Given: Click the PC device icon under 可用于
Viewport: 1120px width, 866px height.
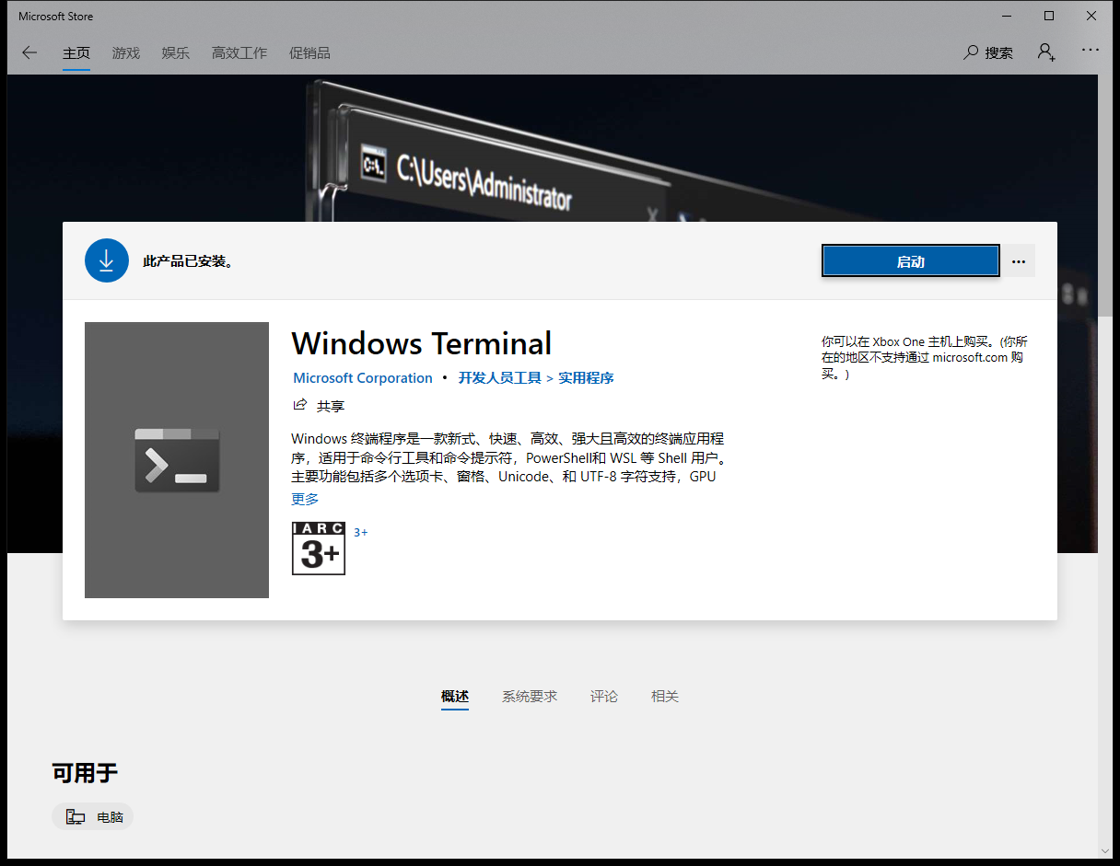Looking at the screenshot, I should pyautogui.click(x=76, y=816).
